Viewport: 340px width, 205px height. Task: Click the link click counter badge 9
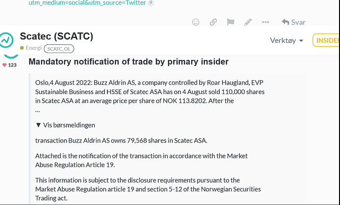pos(151,3)
